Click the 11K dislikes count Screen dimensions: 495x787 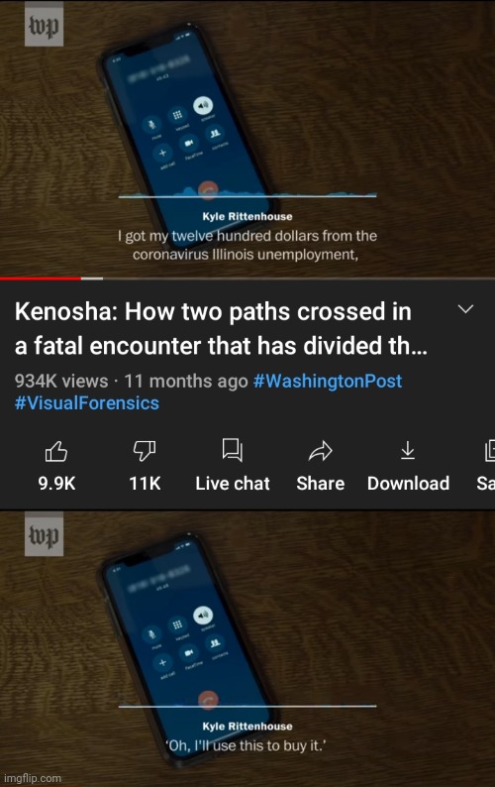[x=145, y=484]
